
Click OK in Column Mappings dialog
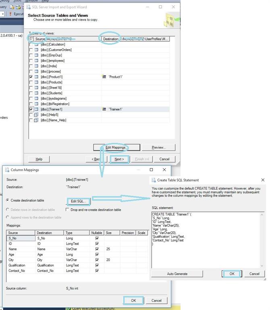tap(133, 300)
